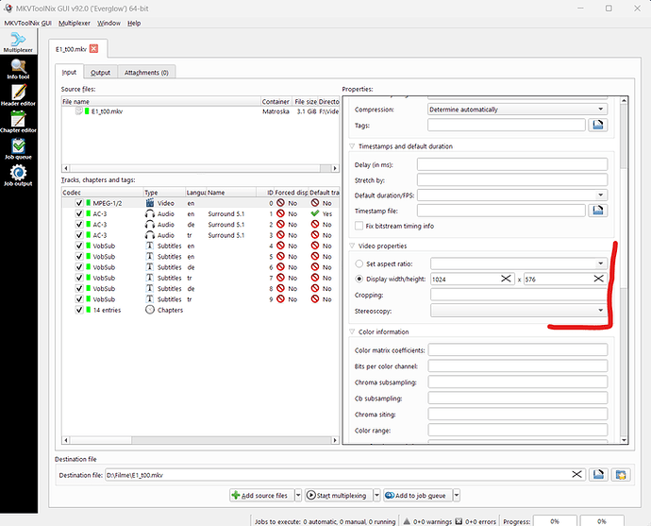This screenshot has height=526, width=651.
Task: Click headphones icon of the 'de' audio track
Action: point(150,225)
